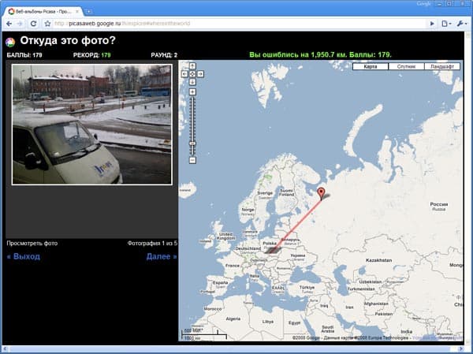Recenter map with the center pan button
Image resolution: width=473 pixels, height=354 pixels.
point(192,74)
